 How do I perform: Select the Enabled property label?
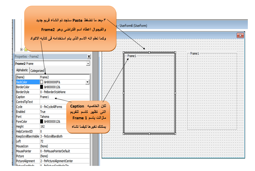[x=21, y=112]
